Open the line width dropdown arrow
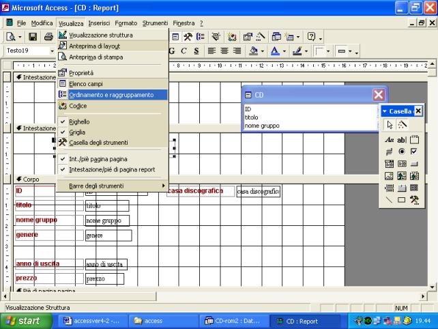 pyautogui.click(x=328, y=51)
